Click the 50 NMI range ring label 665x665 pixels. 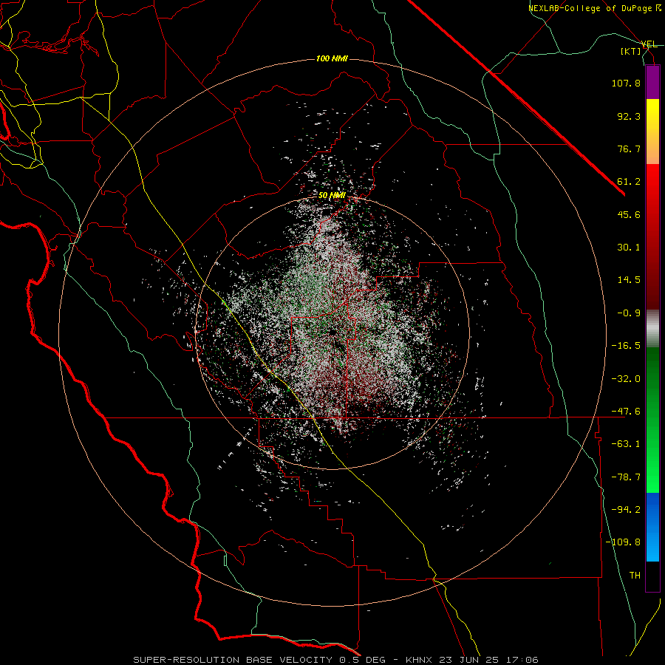click(332, 195)
